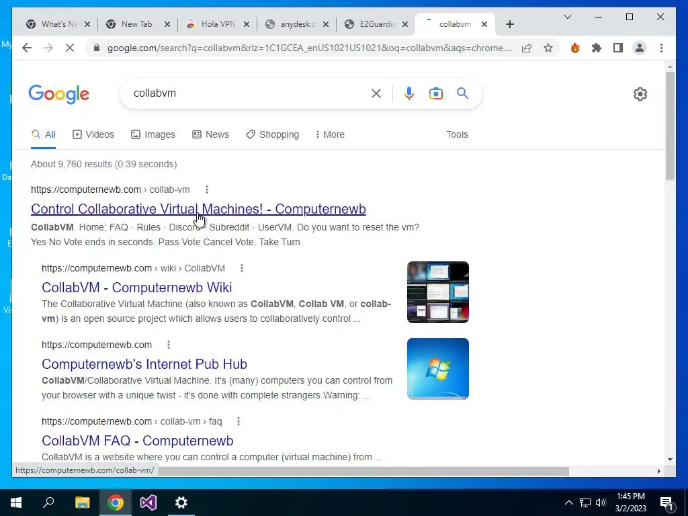Expand the More search filters menu
This screenshot has height=516, width=688.
click(x=330, y=134)
